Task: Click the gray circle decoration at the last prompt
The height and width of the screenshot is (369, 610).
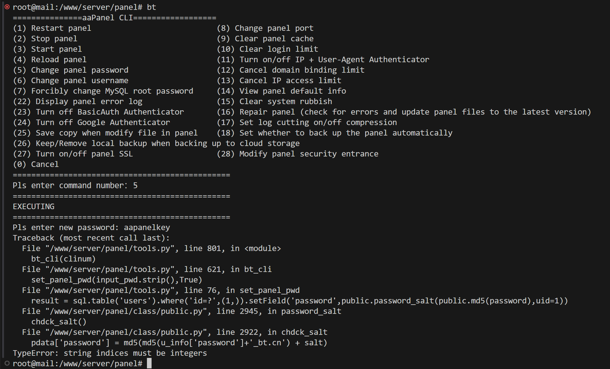Action: (7, 363)
